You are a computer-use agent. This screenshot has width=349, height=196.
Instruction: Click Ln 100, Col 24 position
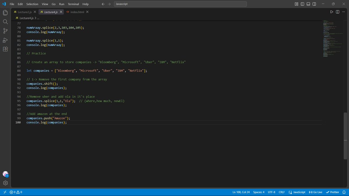coord(241,192)
